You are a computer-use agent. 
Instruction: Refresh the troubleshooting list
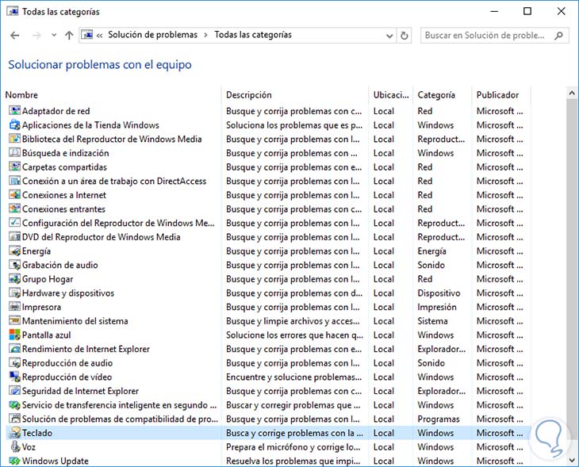click(x=405, y=35)
